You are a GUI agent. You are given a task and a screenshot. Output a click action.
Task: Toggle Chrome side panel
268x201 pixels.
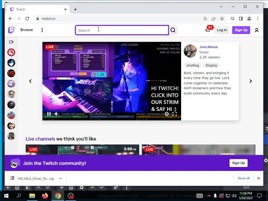click(x=241, y=19)
